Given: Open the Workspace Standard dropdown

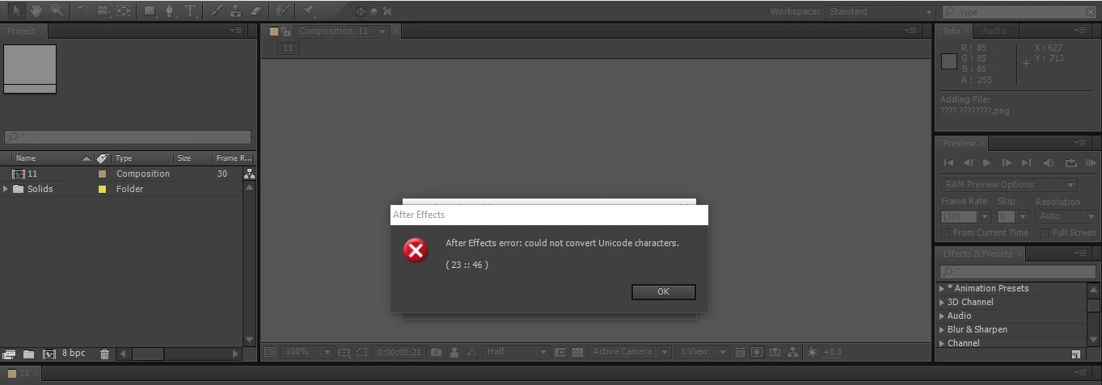Looking at the screenshot, I should [880, 11].
